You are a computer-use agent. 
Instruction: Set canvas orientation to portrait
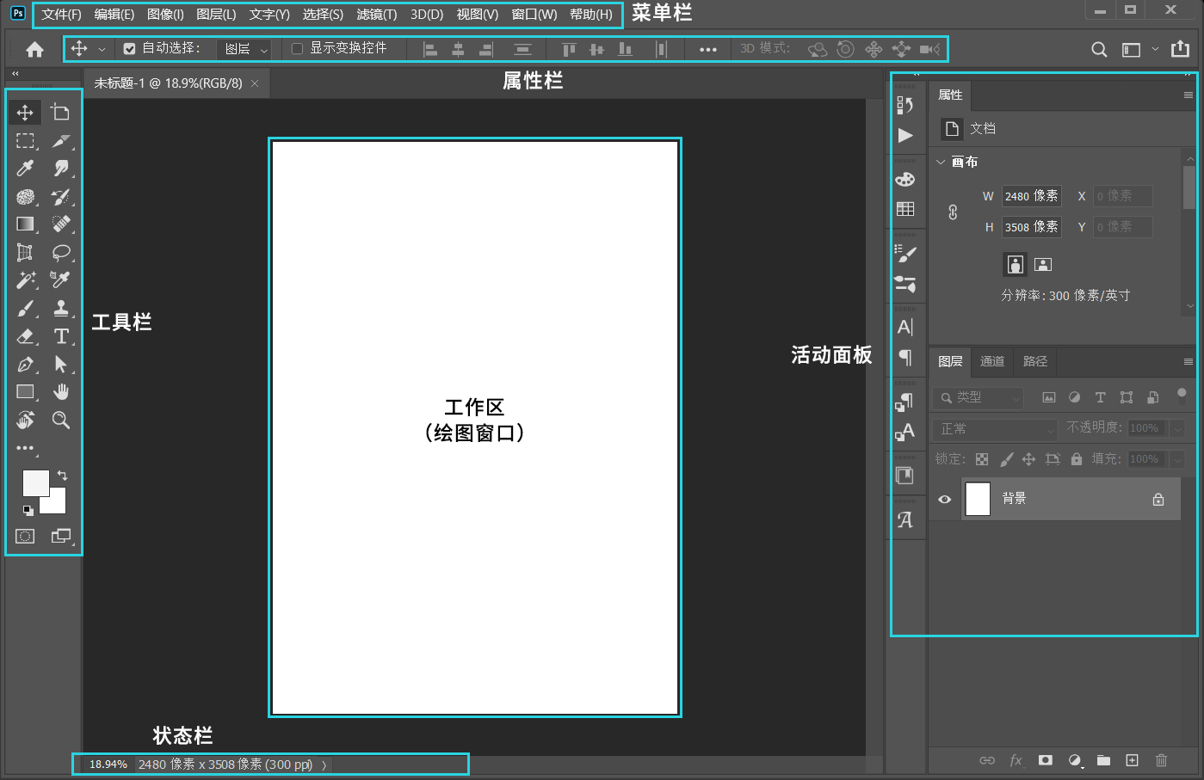[x=1016, y=264]
